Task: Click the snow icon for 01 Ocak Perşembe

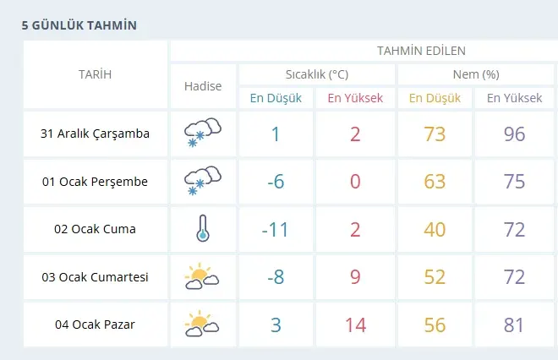Action: [x=202, y=181]
